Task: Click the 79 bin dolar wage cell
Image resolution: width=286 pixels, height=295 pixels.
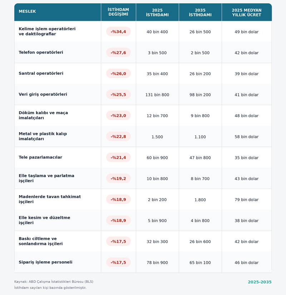Action: pyautogui.click(x=247, y=200)
